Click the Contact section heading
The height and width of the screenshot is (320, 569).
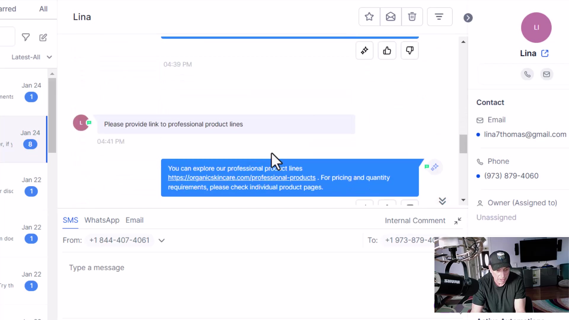click(x=490, y=103)
